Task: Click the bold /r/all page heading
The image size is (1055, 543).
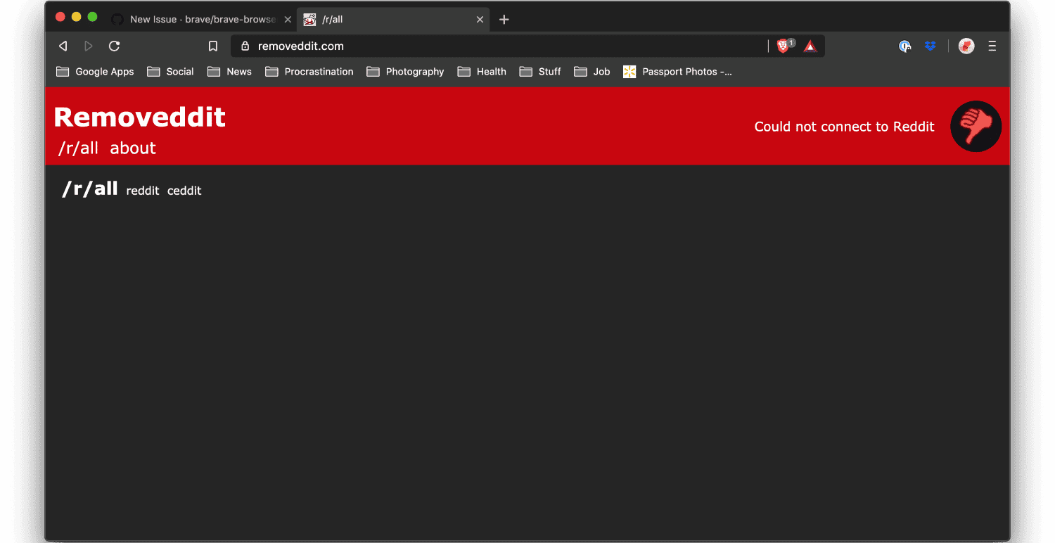Action: coord(90,189)
